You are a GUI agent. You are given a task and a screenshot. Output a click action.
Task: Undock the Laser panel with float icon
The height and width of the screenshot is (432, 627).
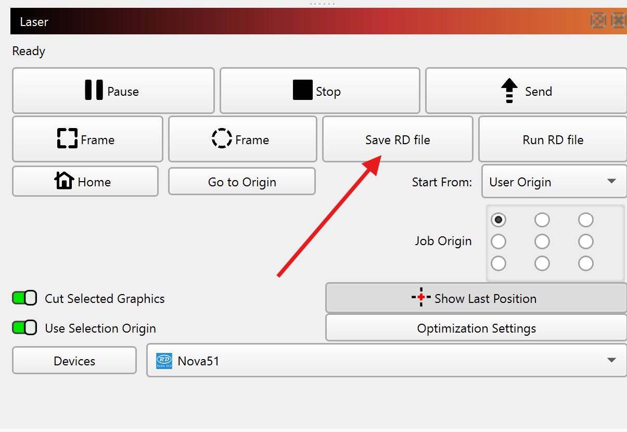(598, 21)
